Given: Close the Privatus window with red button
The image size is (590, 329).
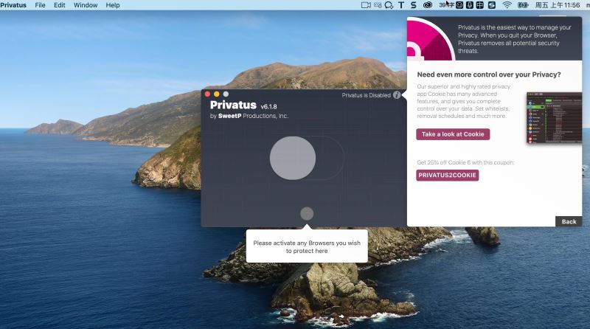Looking at the screenshot, I should (207, 94).
